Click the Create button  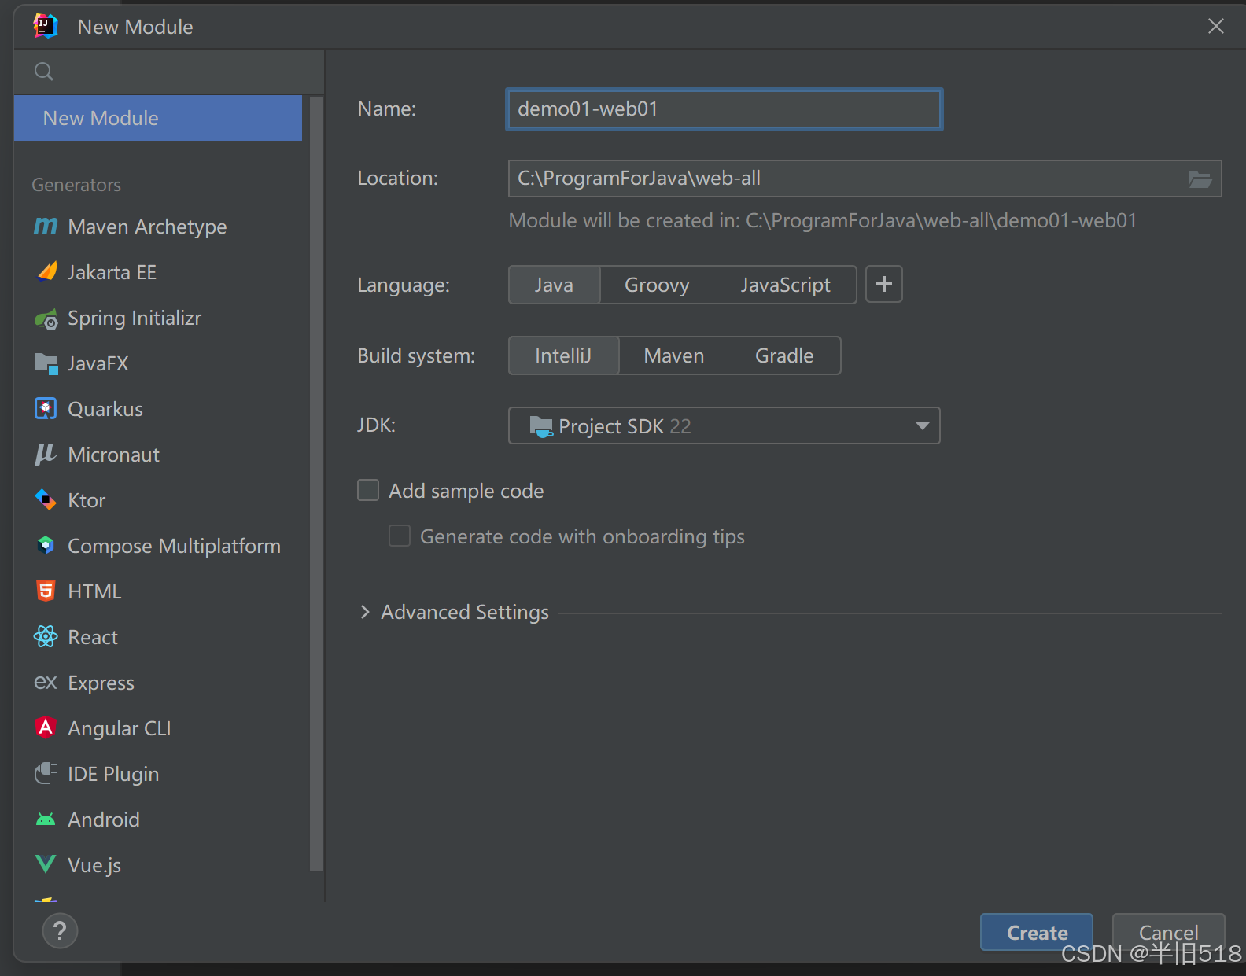[x=1037, y=932]
